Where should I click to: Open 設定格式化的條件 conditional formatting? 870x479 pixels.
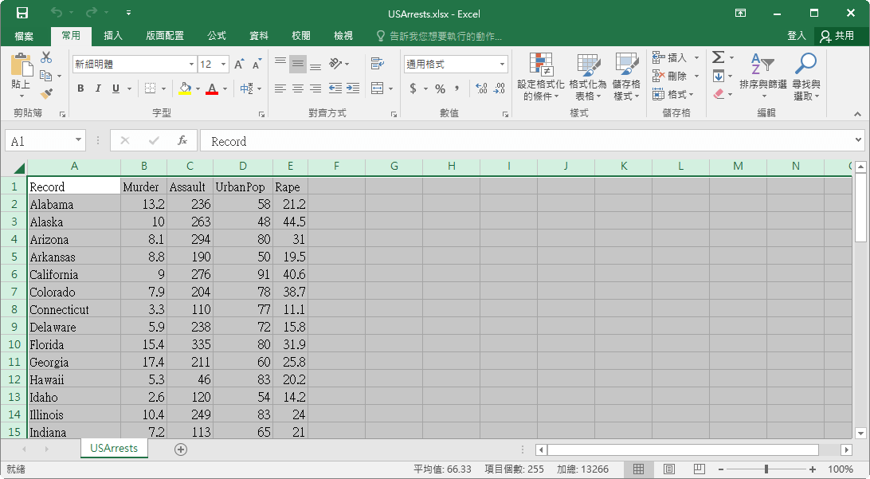pyautogui.click(x=541, y=77)
